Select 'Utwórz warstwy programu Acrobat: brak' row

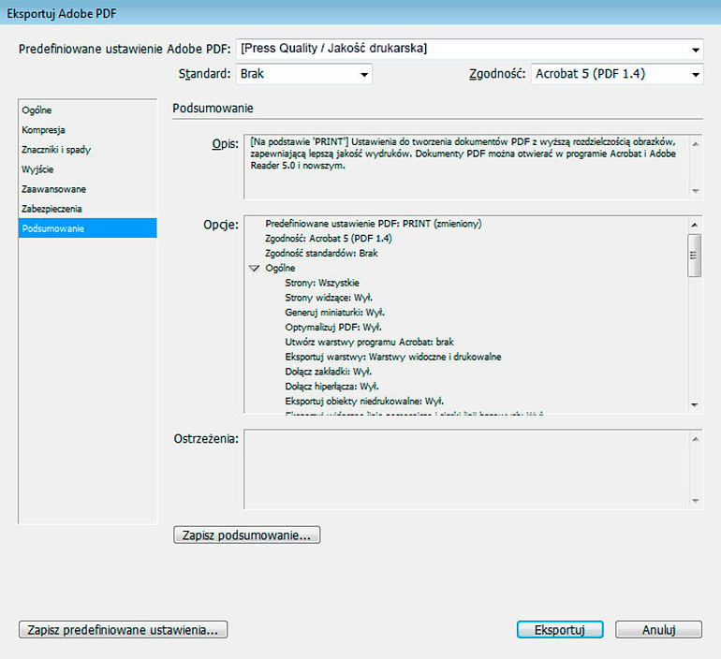[x=369, y=342]
